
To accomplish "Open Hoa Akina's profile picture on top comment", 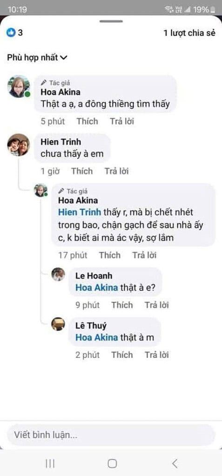I will point(19,86).
